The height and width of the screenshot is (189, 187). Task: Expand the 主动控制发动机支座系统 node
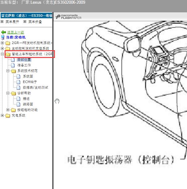click(2, 48)
